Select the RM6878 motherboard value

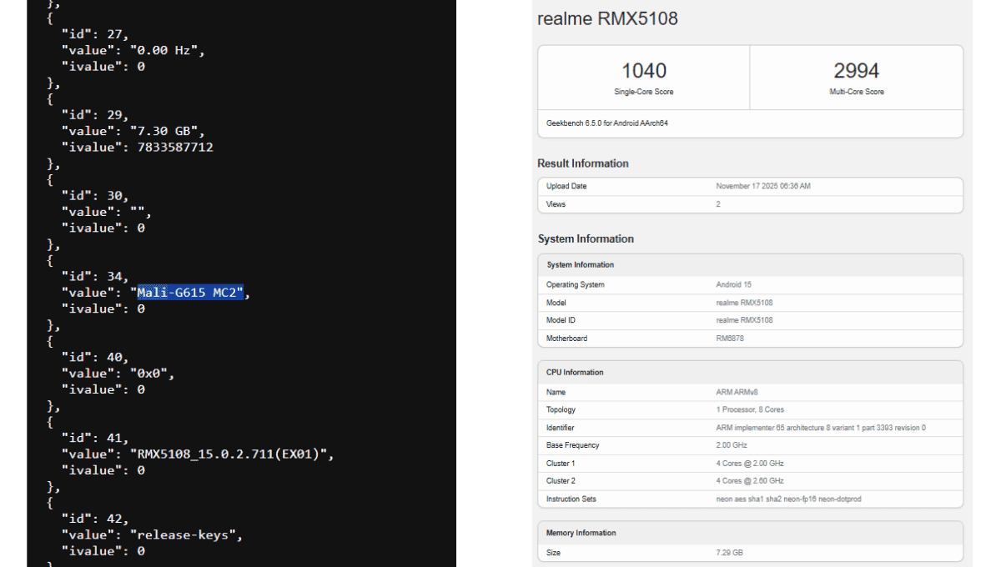[x=732, y=339]
